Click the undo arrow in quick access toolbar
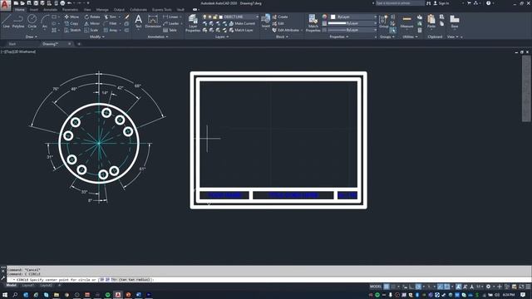 (70, 3)
